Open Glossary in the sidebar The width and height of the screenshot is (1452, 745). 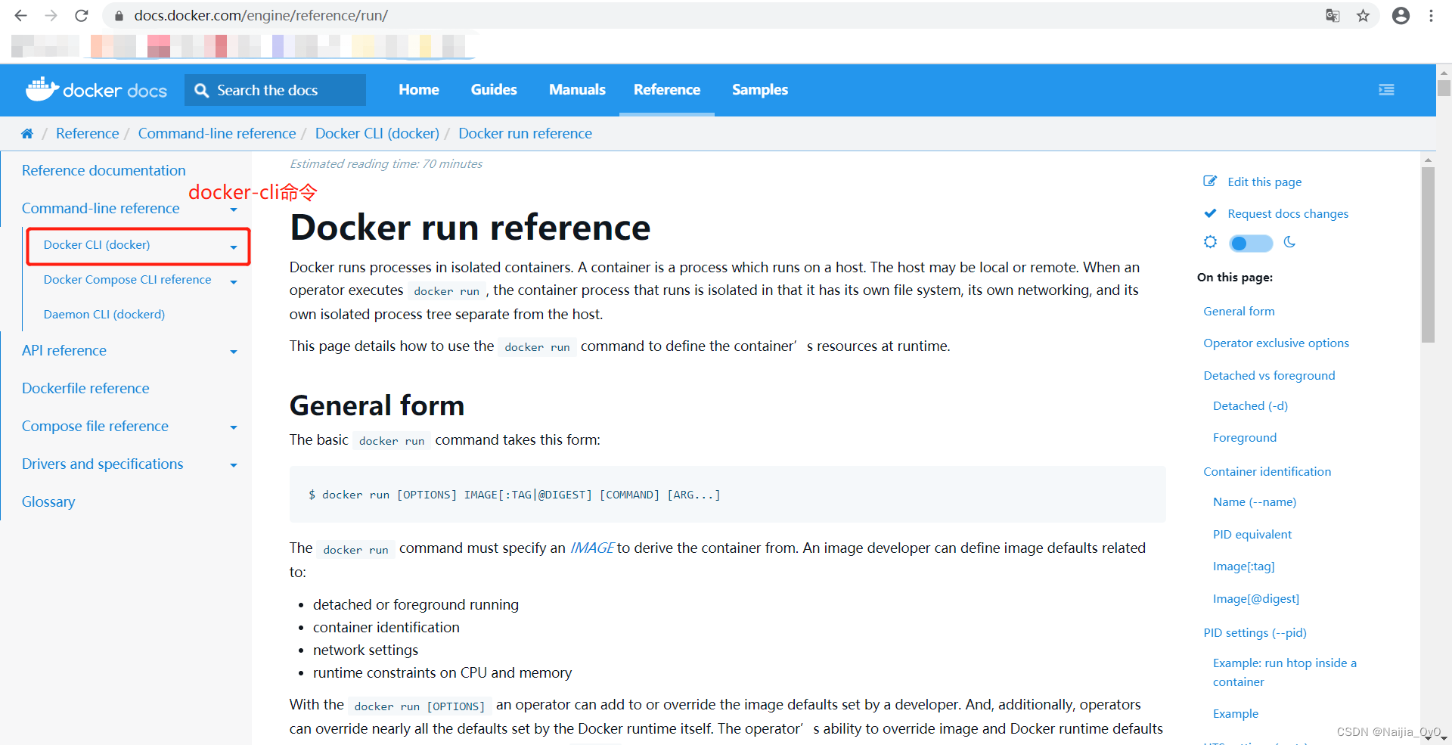48,501
